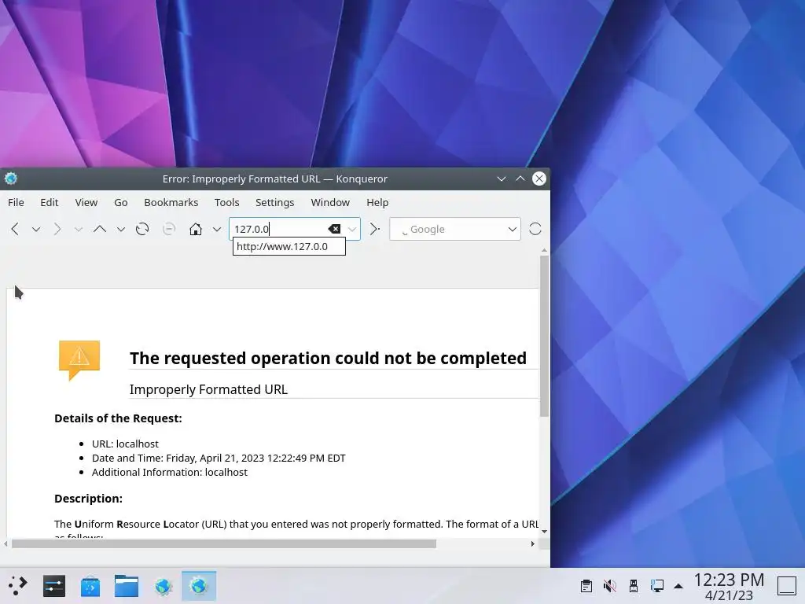Screen dimensions: 805x604
Task: Click the 'Additional Information: localhost' line
Action: (x=170, y=472)
